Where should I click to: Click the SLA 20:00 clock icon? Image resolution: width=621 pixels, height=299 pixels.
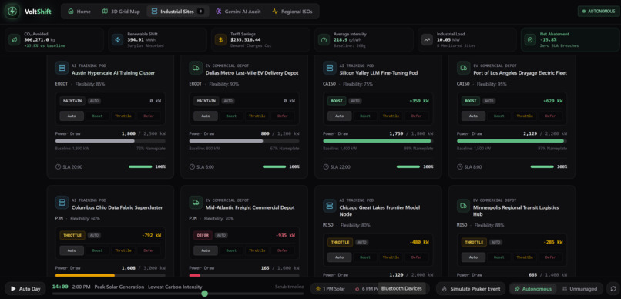(58, 167)
